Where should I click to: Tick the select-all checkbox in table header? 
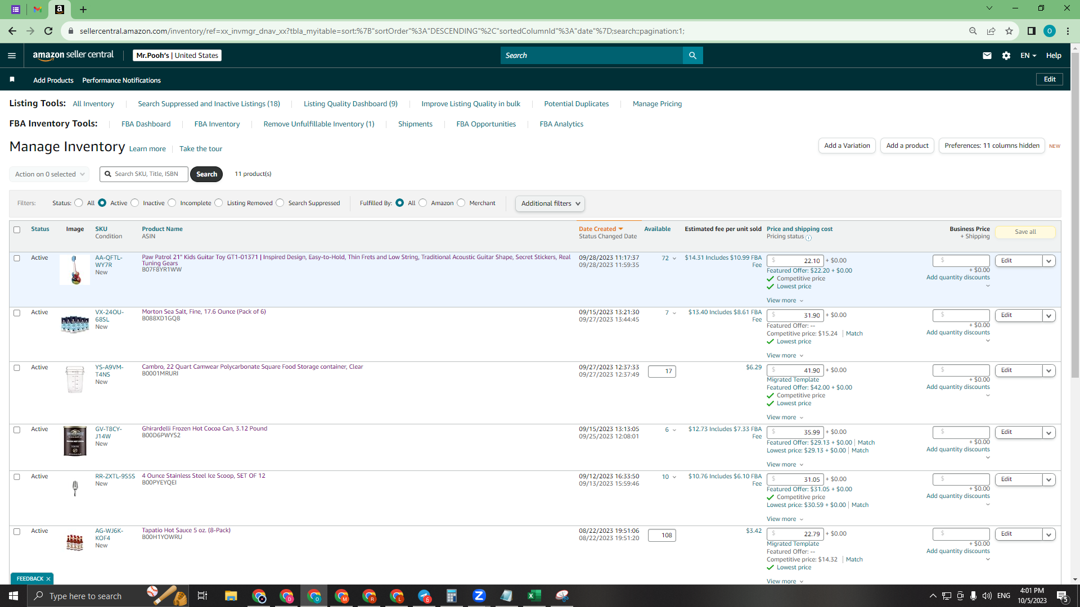pos(17,229)
